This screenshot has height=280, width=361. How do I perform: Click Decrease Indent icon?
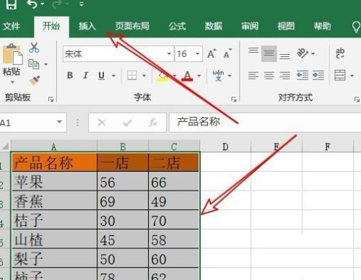pos(303,75)
